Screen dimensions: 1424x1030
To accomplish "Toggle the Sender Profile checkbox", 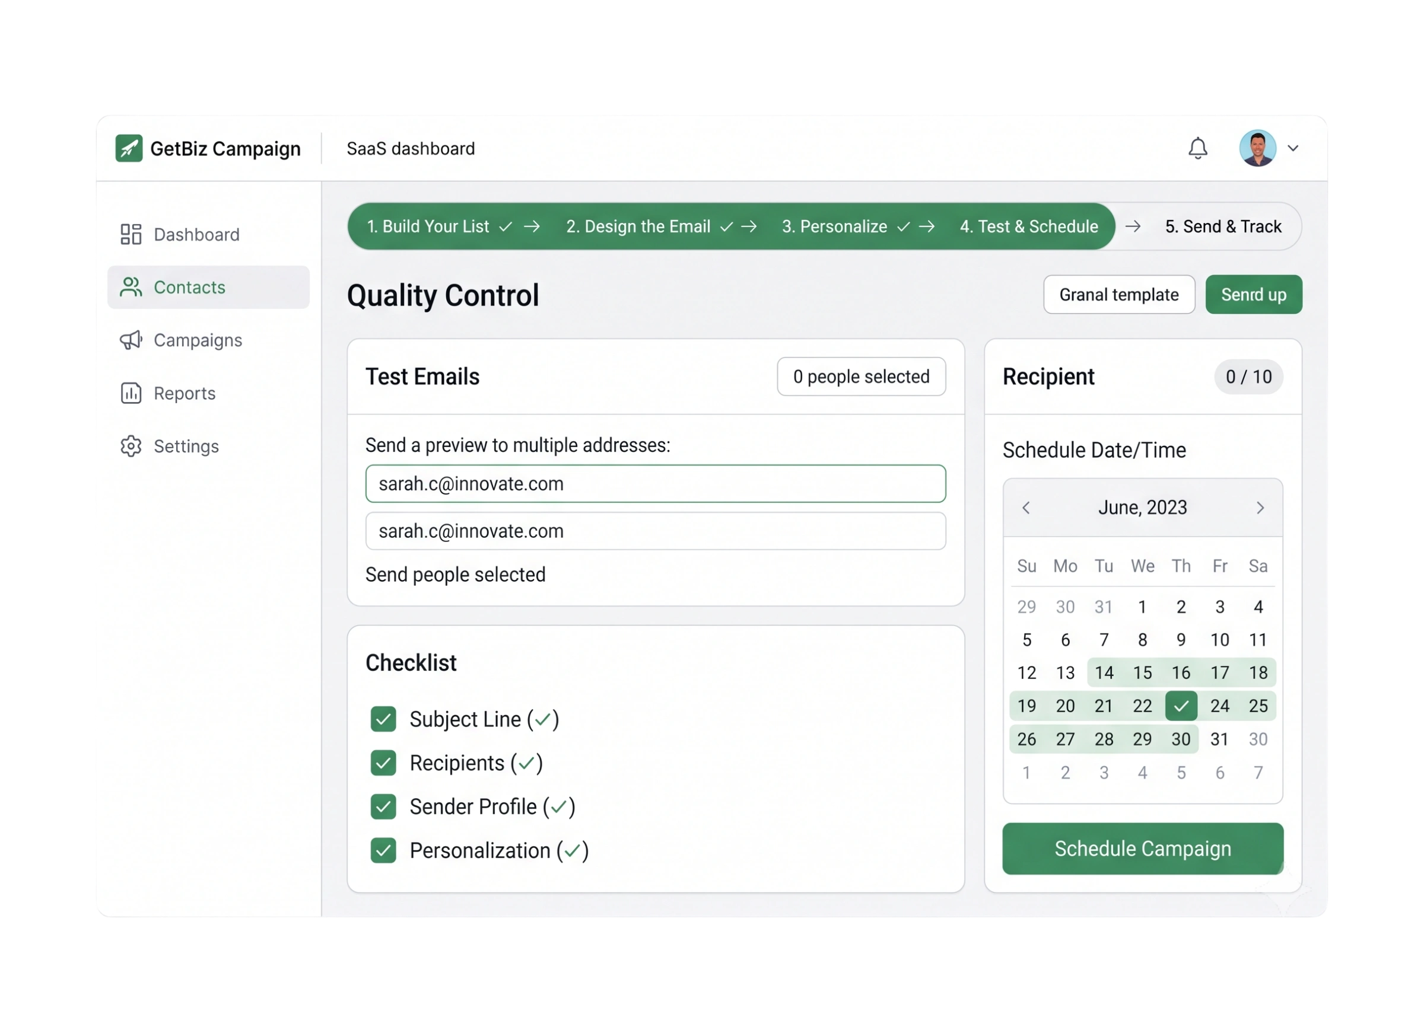I will (x=383, y=806).
